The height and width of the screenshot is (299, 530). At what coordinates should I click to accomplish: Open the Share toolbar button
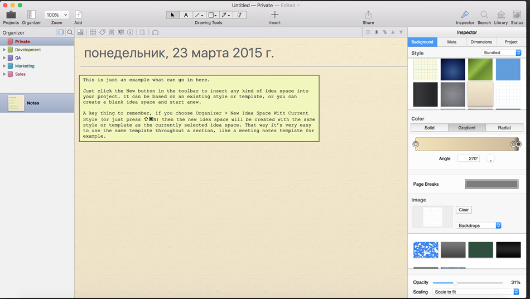pyautogui.click(x=368, y=15)
